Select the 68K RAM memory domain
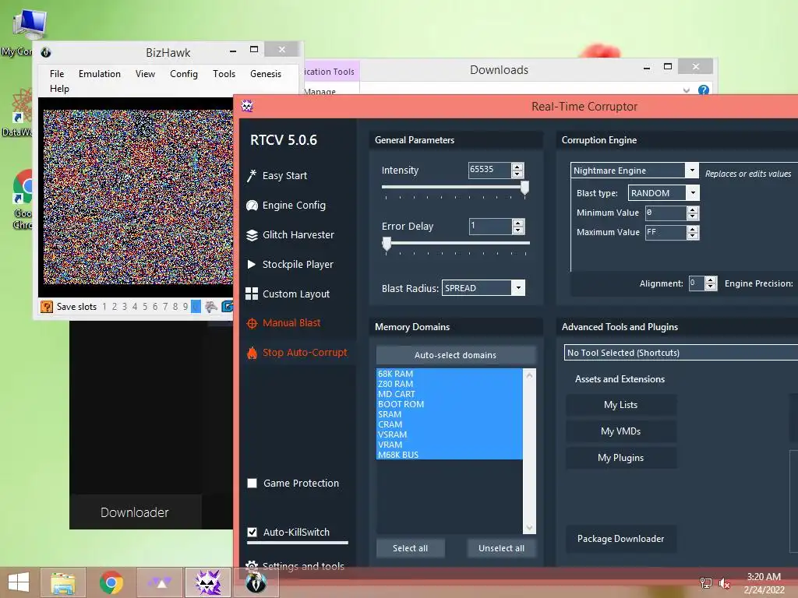This screenshot has width=798, height=598. 450,374
